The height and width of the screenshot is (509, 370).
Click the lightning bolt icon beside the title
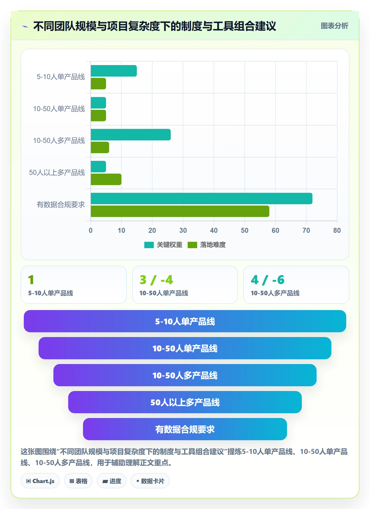25,26
